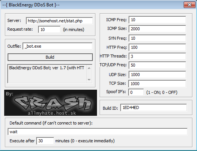Select the Execute after minutes box
Image resolution: width=197 pixels, height=151 pixels.
[45, 141]
